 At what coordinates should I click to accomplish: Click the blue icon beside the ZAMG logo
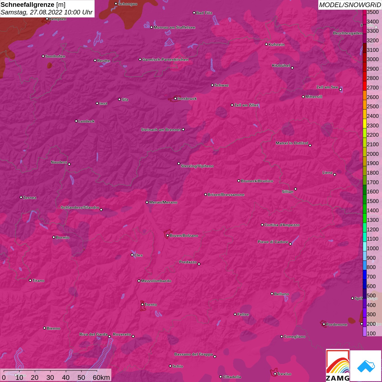point(366,366)
